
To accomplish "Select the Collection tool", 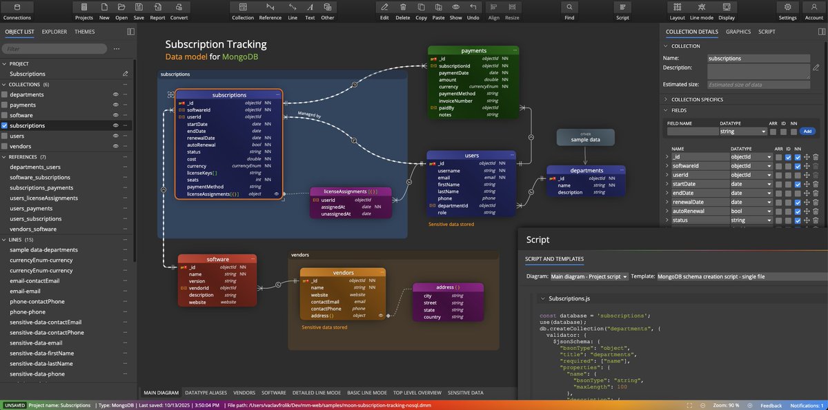I will [x=243, y=11].
